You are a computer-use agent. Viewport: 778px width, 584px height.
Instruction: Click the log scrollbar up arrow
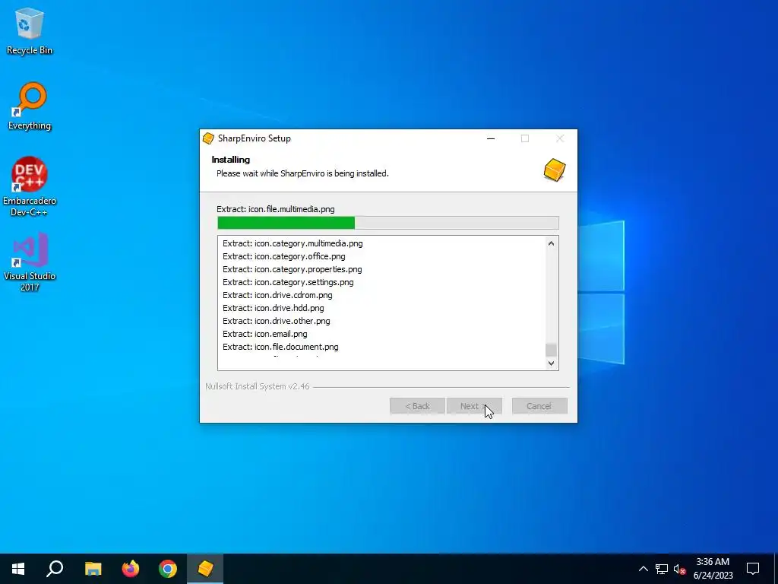tap(552, 243)
